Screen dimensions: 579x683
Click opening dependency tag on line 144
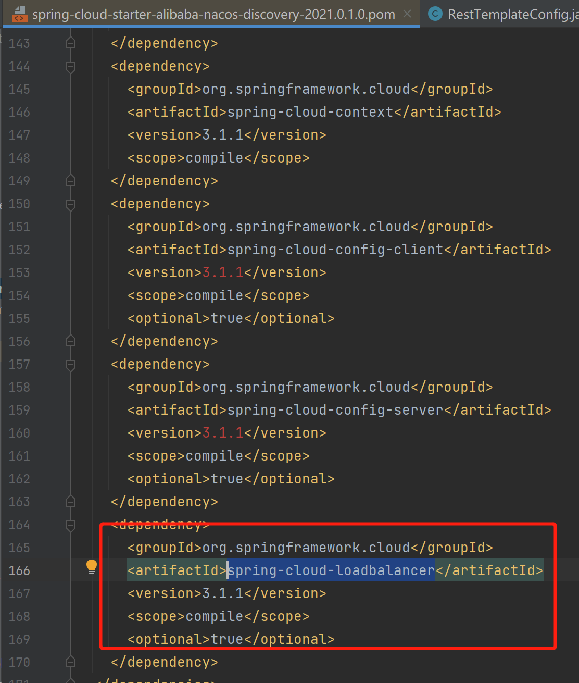point(160,66)
